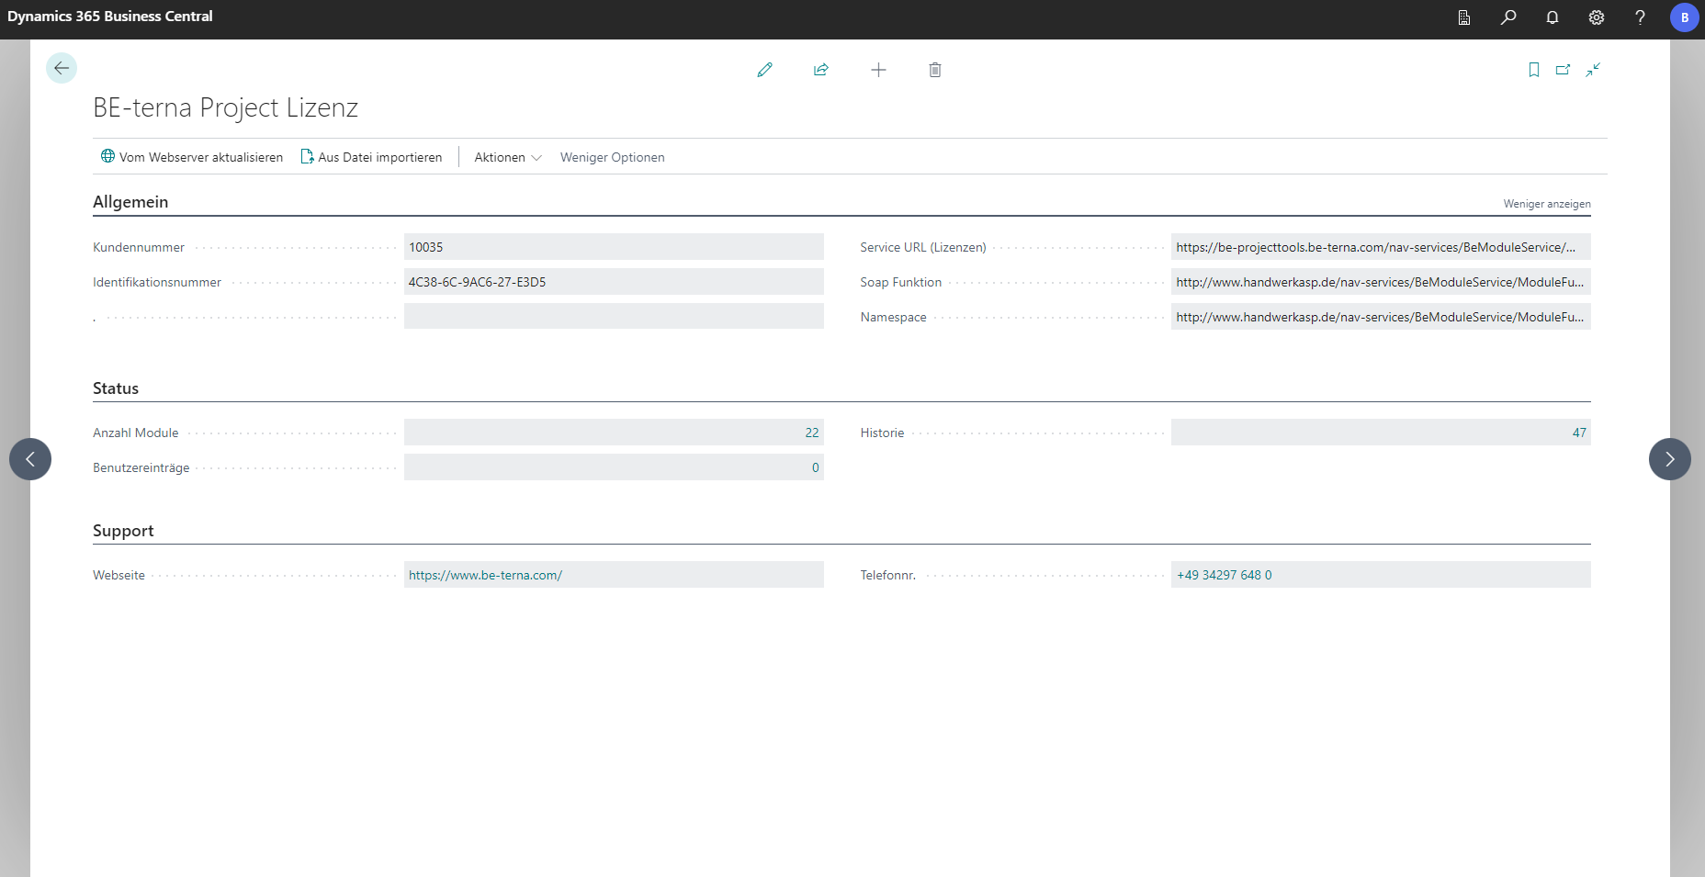Click the trash delete icon

click(x=935, y=70)
